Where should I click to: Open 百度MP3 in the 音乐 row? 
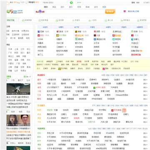pos(93,80)
